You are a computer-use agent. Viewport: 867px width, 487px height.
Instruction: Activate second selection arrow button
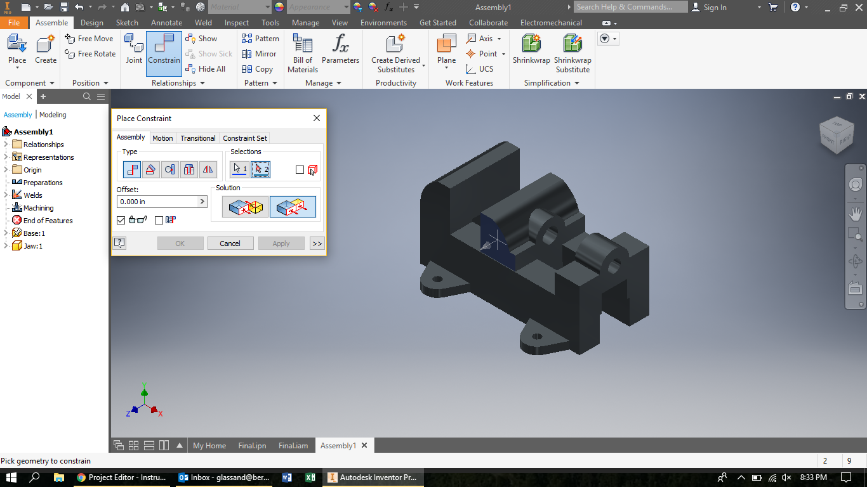(260, 169)
